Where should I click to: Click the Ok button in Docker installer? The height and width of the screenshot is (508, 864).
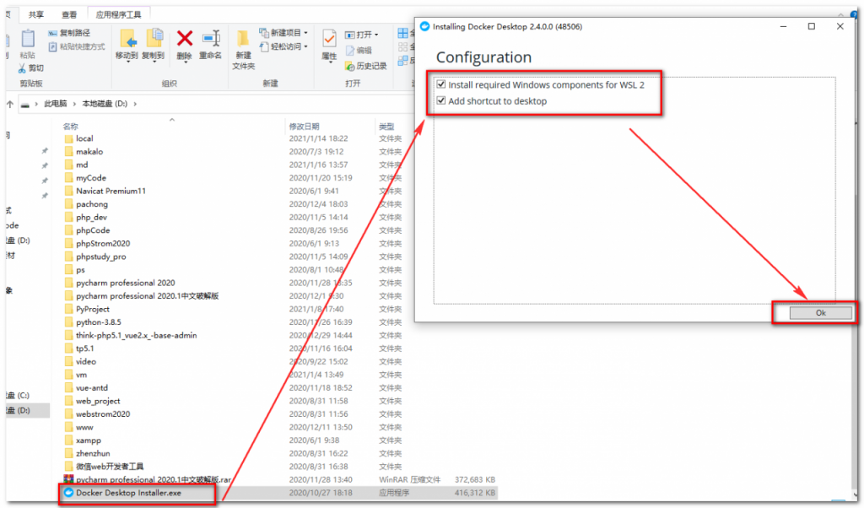pyautogui.click(x=820, y=312)
